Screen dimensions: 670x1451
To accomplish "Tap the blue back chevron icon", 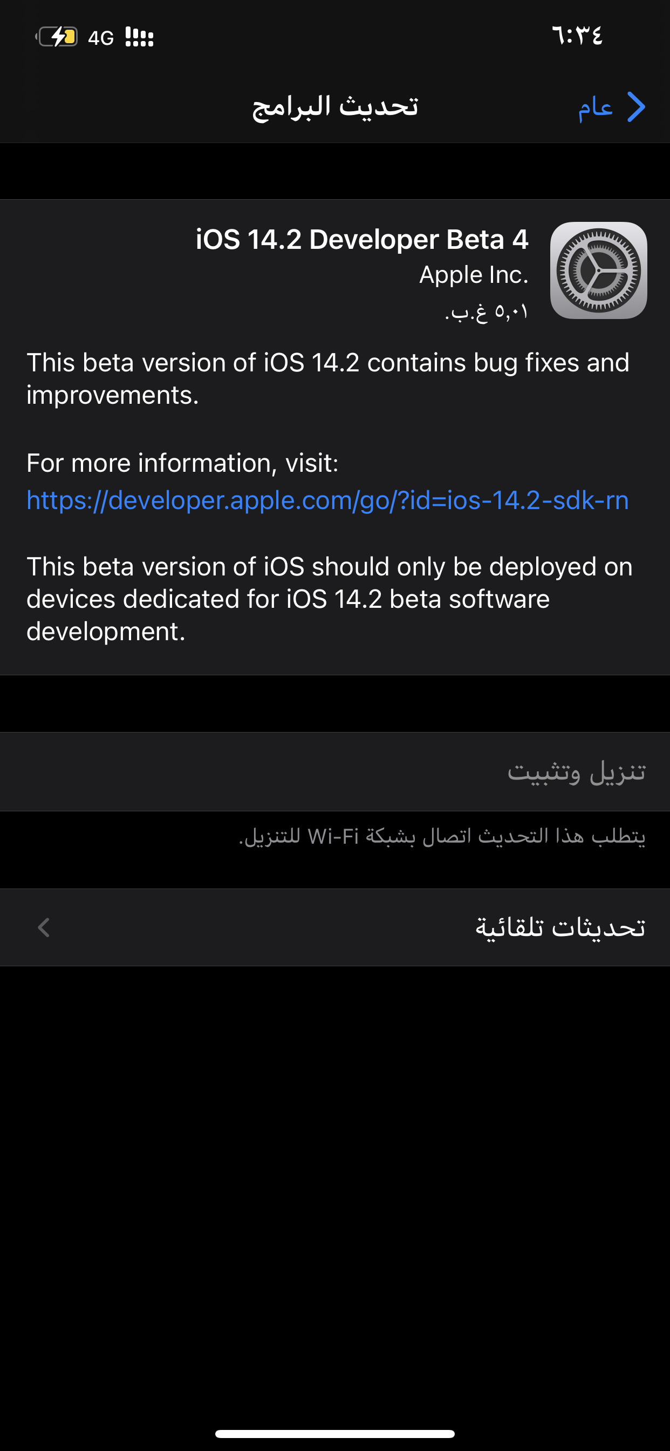I will tap(636, 107).
